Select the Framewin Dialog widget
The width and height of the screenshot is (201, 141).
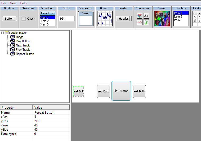[86, 19]
